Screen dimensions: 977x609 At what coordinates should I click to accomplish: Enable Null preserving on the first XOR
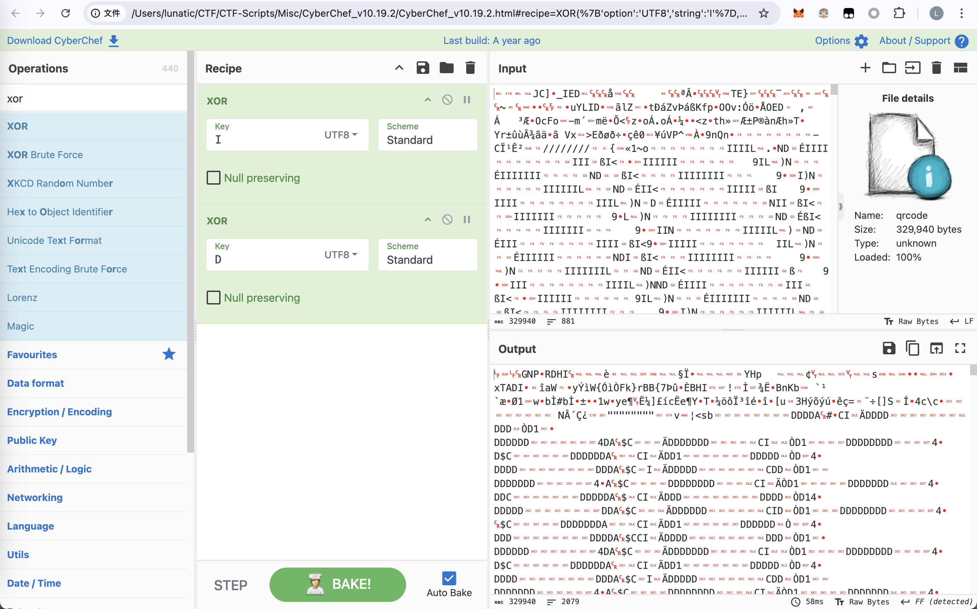tap(214, 178)
